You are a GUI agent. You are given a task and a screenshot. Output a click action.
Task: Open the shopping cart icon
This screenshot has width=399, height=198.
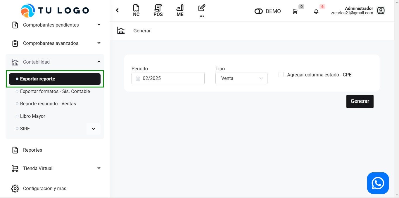tap(295, 11)
